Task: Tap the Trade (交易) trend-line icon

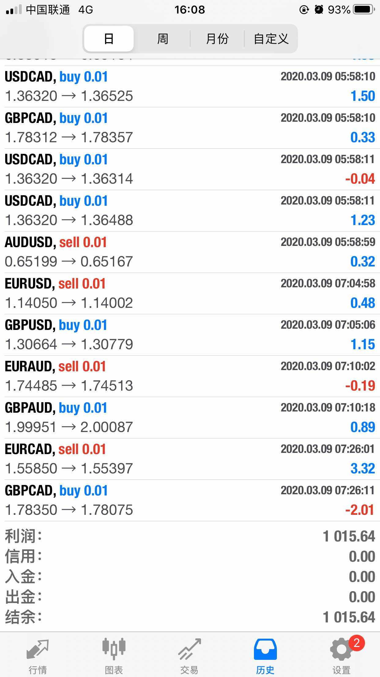Action: click(189, 649)
